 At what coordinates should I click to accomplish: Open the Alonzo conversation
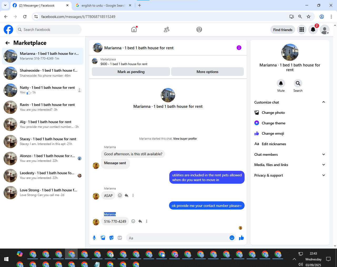[x=43, y=158]
